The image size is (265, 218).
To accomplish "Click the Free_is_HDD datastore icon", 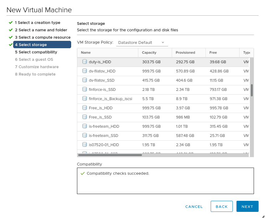I will point(85,108).
